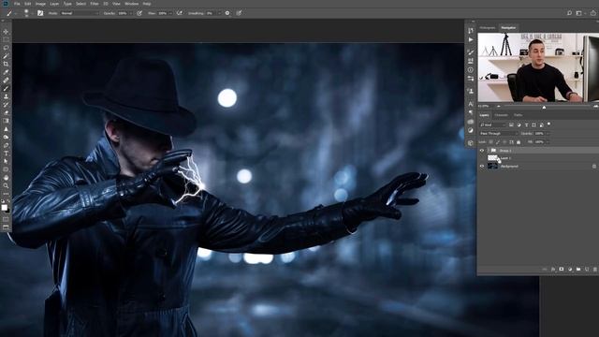Click the create new group folder button

pos(578,270)
